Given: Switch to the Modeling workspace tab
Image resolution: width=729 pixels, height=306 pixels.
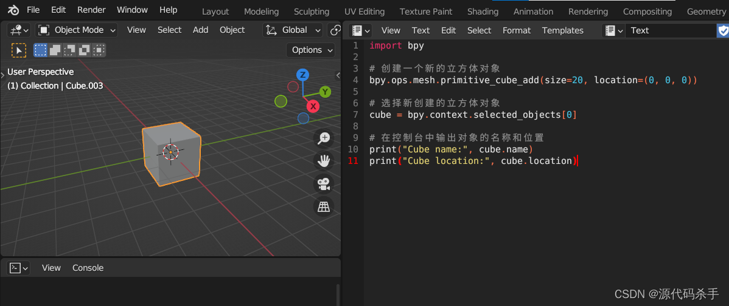Looking at the screenshot, I should click(x=261, y=12).
